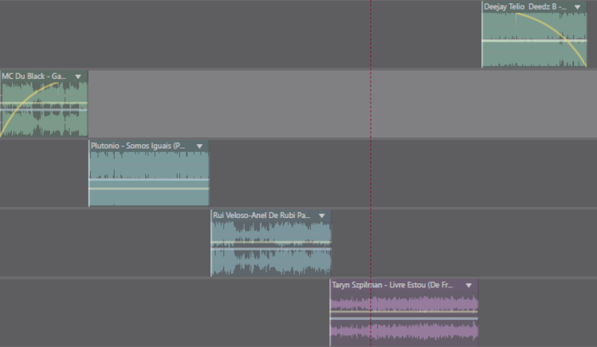This screenshot has height=347, width=597.
Task: Click the Plutonio clip's waveform
Action: click(148, 166)
